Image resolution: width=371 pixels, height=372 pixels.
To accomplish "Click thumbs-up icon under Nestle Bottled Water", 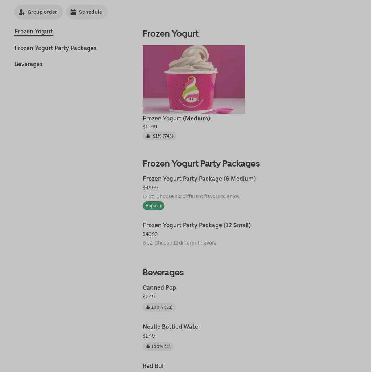I will pyautogui.click(x=148, y=347).
